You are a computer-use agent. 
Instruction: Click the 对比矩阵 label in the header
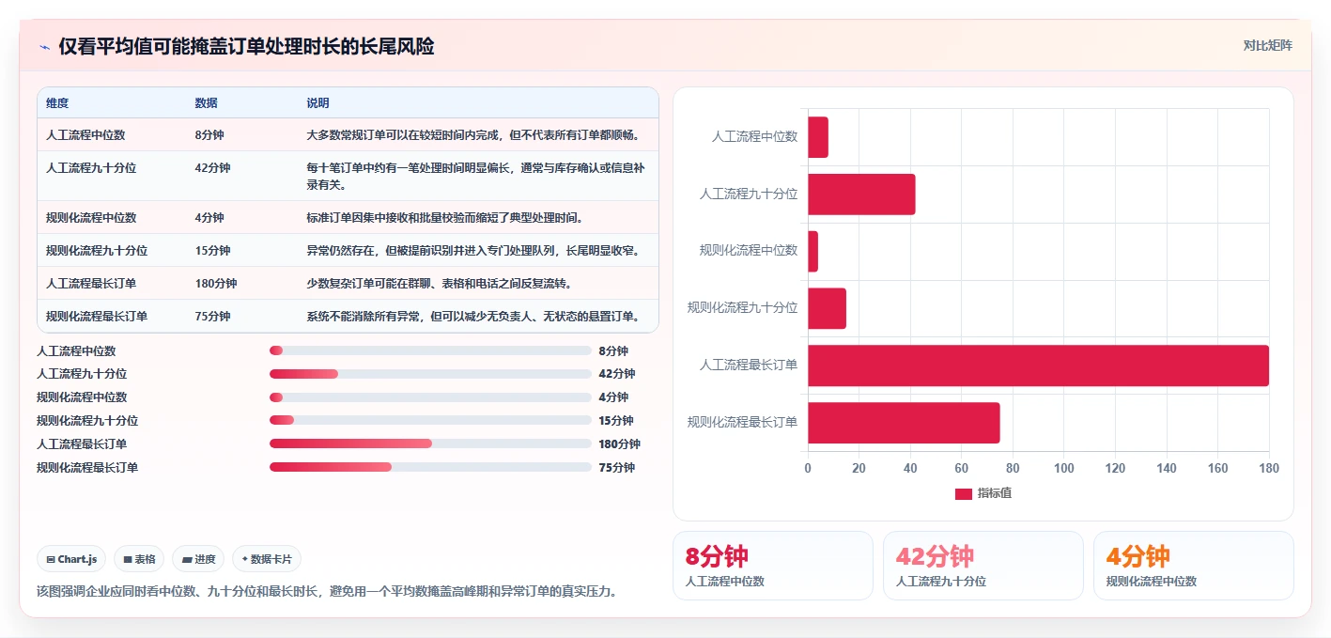coord(1267,45)
